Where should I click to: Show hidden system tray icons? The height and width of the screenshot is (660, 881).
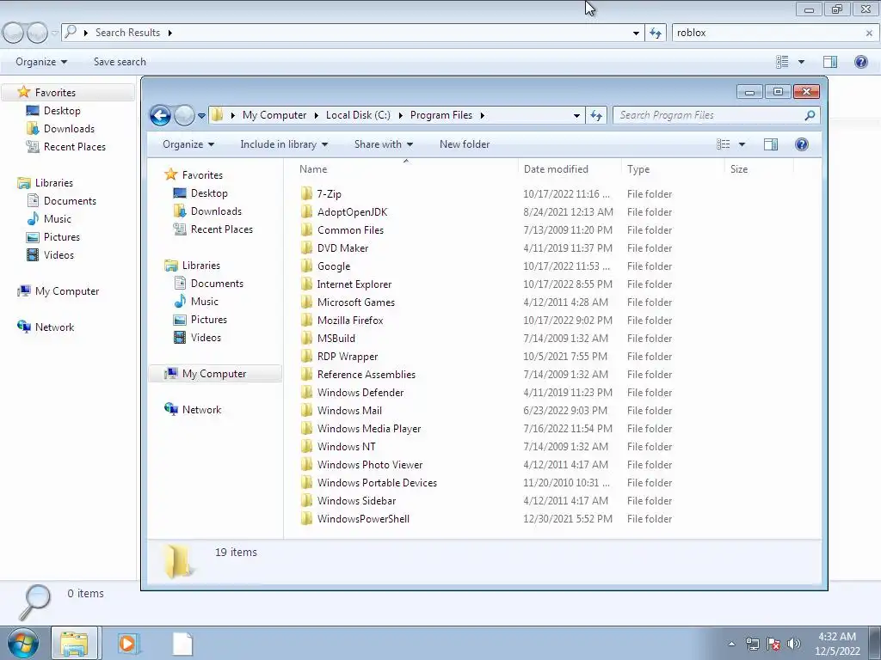point(731,644)
